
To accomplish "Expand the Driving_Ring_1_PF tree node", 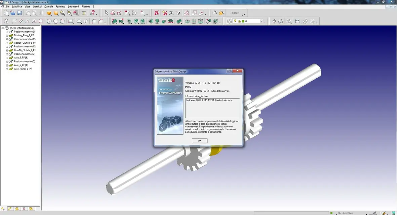I will [x=7, y=35].
